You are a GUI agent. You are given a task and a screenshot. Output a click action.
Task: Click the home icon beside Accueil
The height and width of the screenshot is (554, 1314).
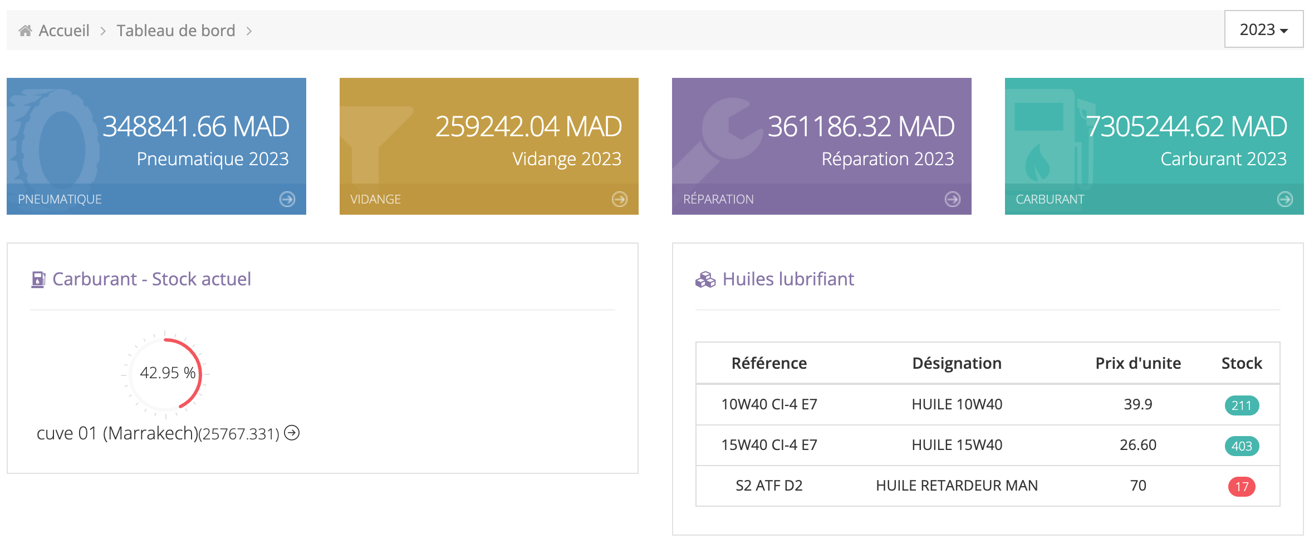click(25, 31)
